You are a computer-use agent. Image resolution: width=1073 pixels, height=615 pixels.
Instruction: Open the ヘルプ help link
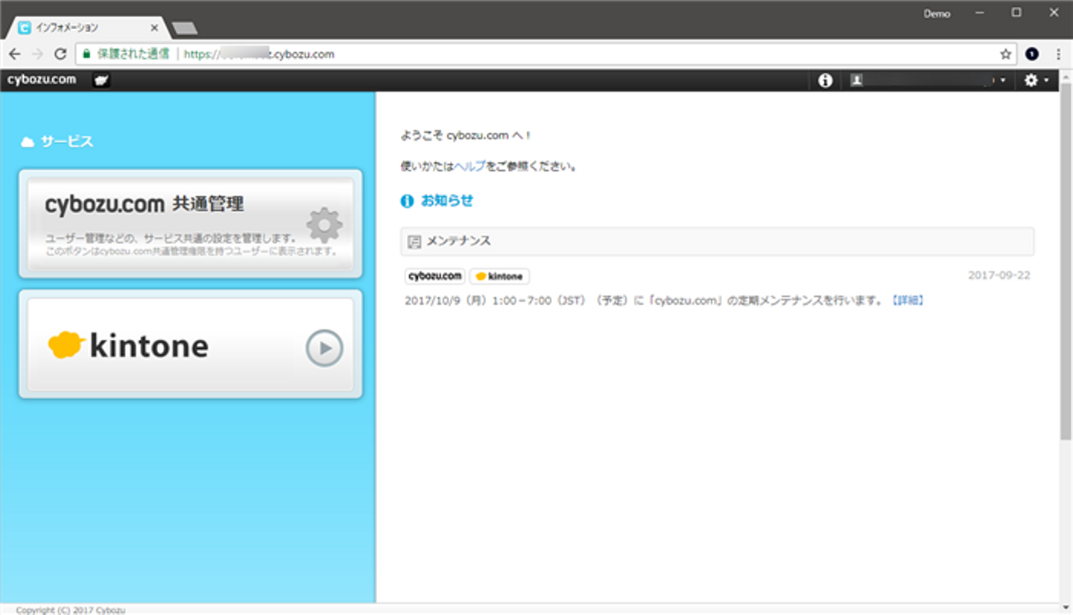pyautogui.click(x=470, y=166)
